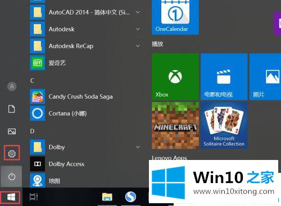Select the 地图 entry text
Viewport: 281px width, 206px height.
[x=55, y=181]
